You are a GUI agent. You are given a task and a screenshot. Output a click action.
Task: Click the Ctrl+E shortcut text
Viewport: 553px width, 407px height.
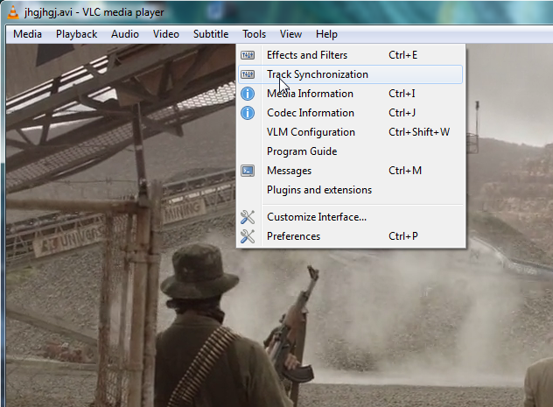[x=402, y=55]
